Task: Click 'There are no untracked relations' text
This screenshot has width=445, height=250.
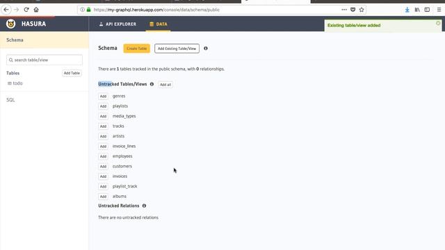Action: coord(128,217)
